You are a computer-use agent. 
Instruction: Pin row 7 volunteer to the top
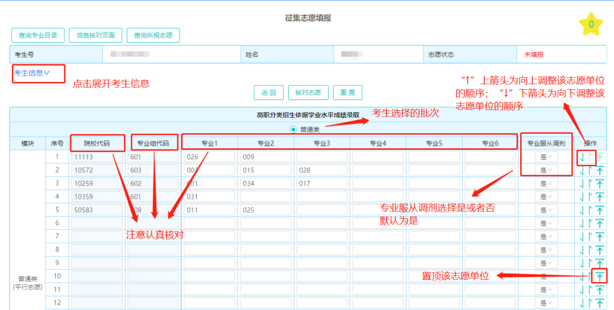(600, 237)
